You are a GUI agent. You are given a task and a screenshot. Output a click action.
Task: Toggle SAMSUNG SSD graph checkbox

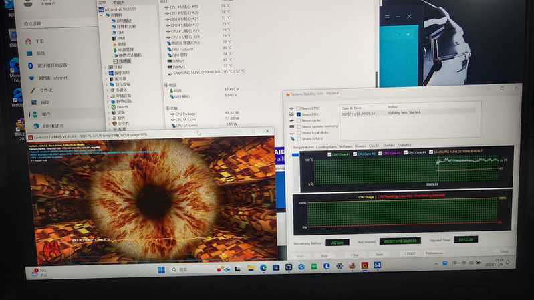431,152
